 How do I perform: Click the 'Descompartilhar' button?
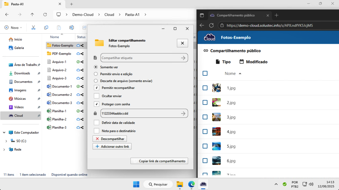coord(110,139)
